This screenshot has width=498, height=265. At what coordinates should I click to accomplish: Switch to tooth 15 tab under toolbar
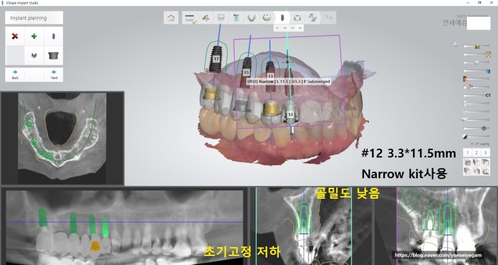285,28
